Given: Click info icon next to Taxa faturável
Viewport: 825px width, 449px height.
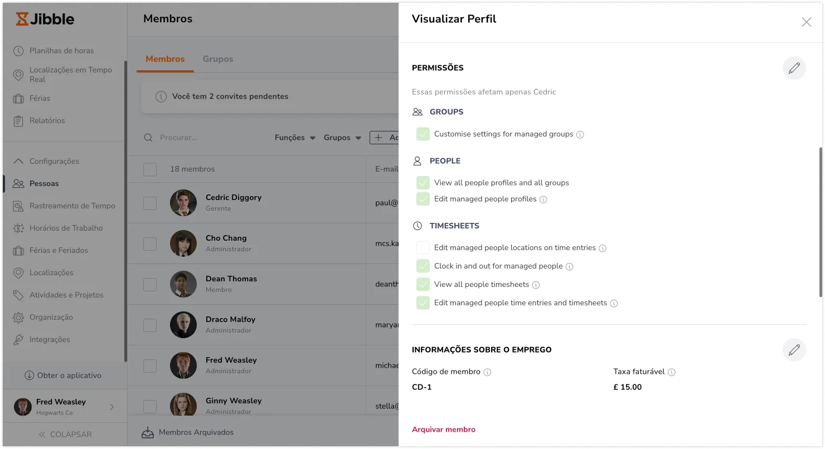Looking at the screenshot, I should click(x=672, y=372).
